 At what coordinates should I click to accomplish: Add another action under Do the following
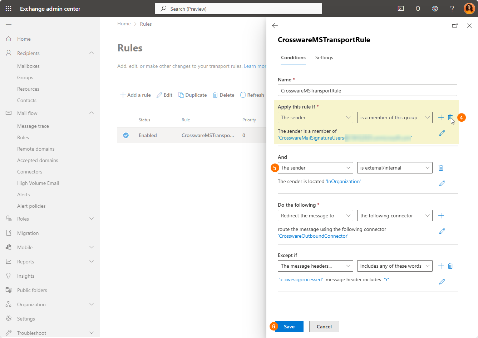(x=441, y=216)
